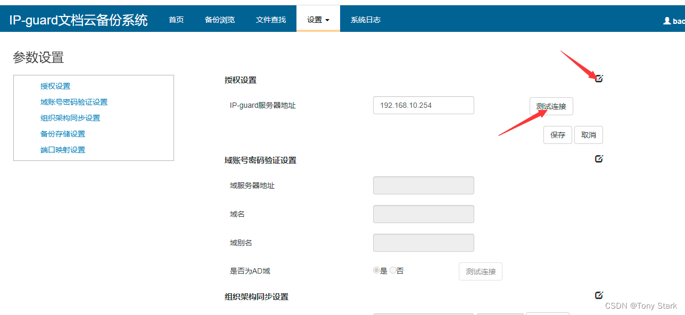Open the 首页 navigation tab
The image size is (685, 315).
(176, 20)
